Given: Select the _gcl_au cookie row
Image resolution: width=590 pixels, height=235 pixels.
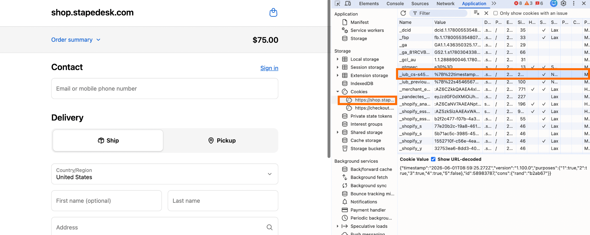Looking at the screenshot, I should click(493, 60).
